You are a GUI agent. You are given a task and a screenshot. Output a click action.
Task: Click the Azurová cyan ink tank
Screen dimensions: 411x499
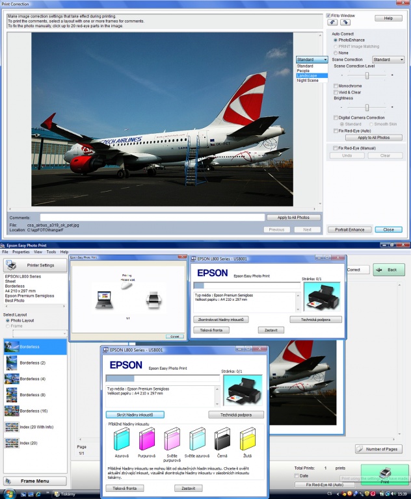tap(122, 439)
